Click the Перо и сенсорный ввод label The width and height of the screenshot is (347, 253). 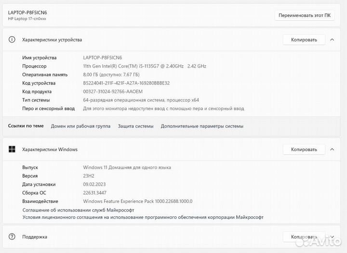click(49, 109)
